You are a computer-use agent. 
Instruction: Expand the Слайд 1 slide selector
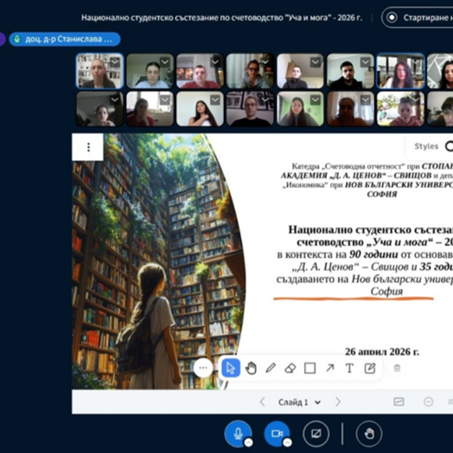pos(299,402)
